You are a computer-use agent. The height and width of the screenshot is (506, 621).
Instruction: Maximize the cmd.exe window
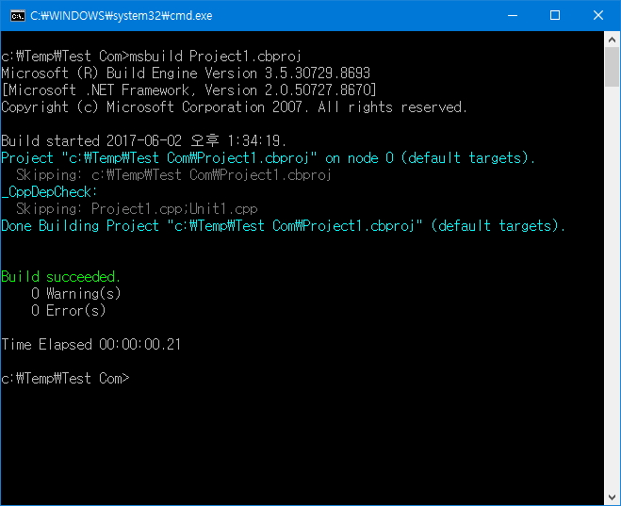coord(555,15)
